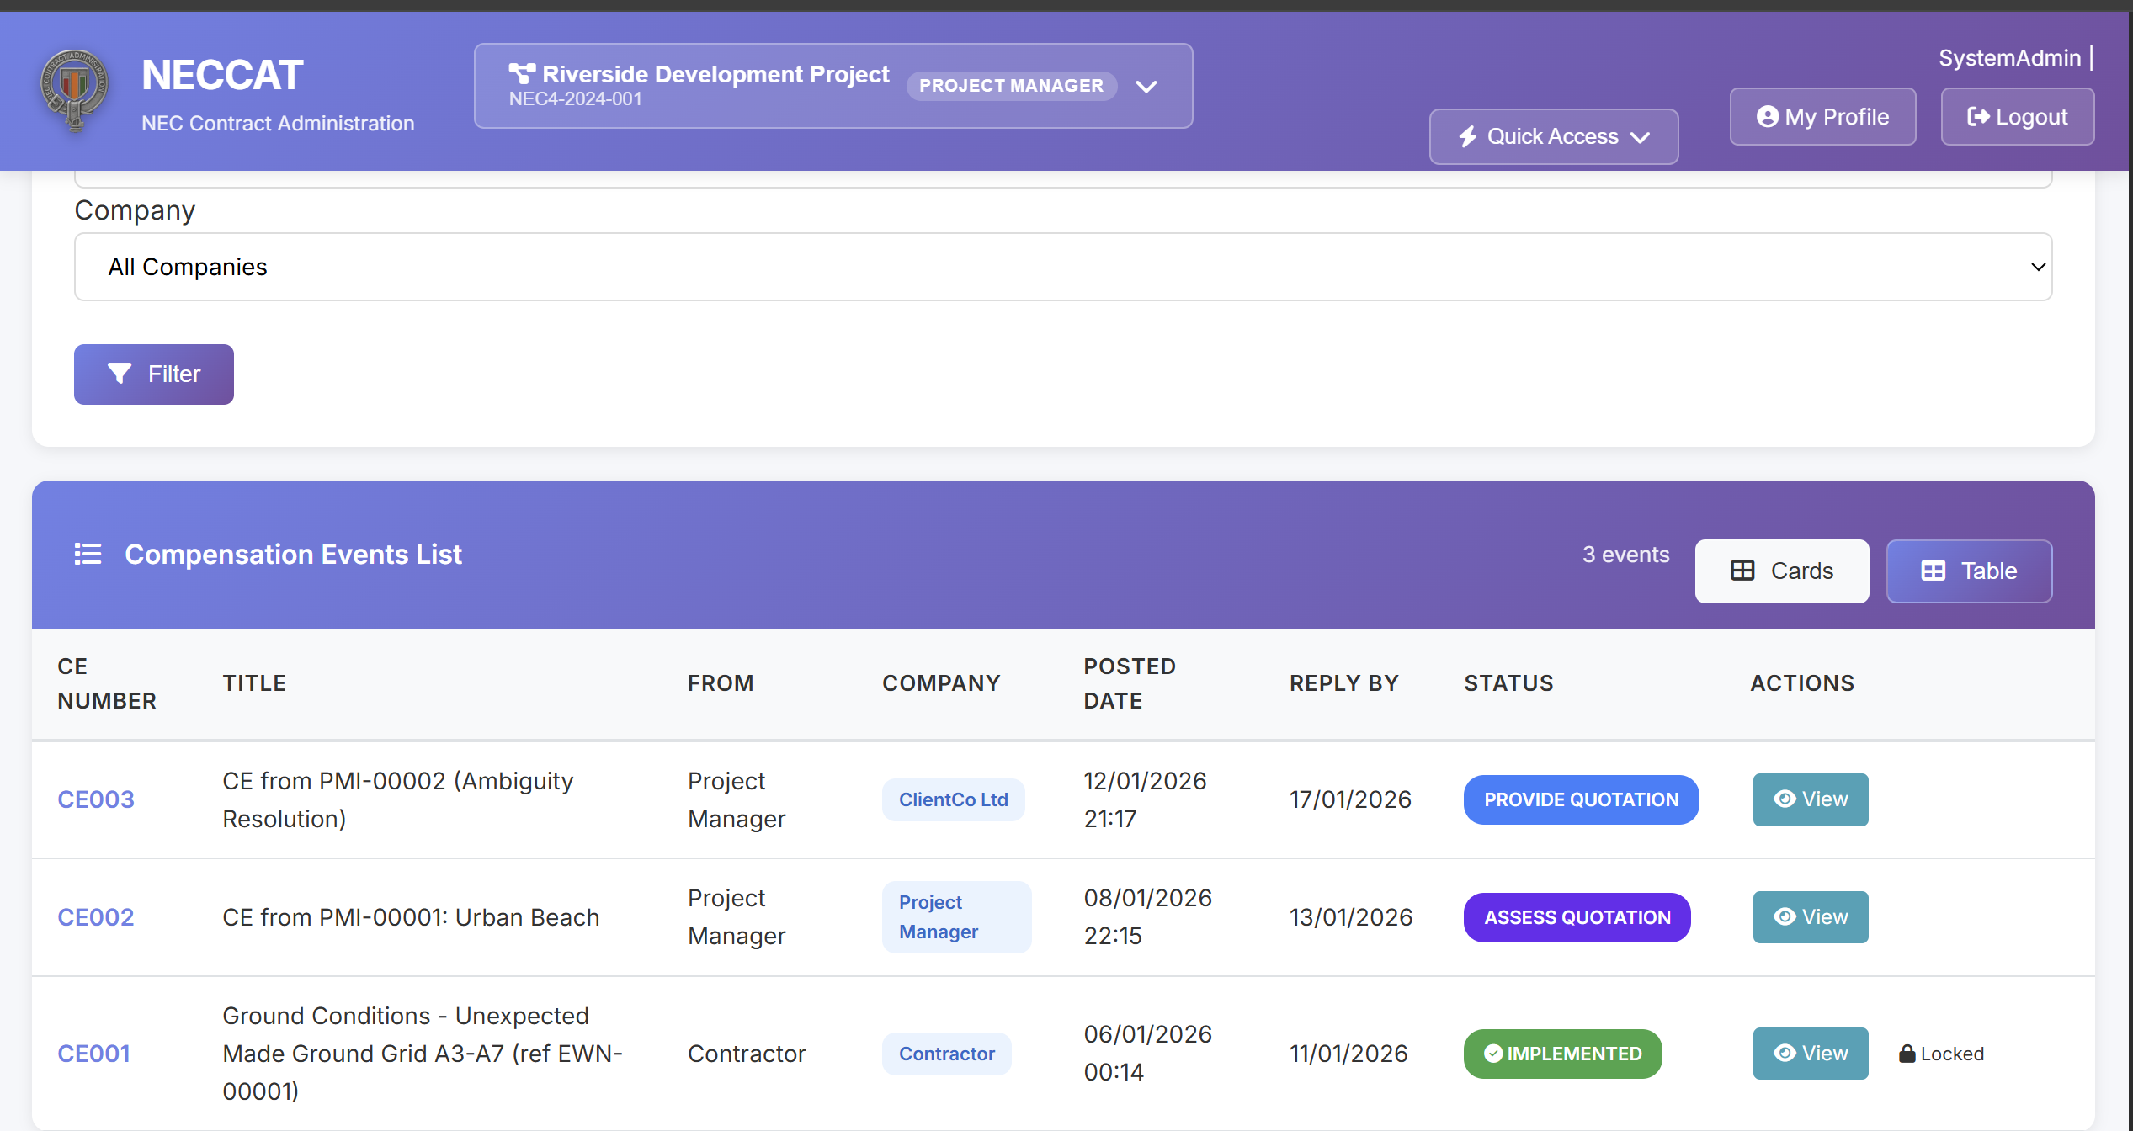This screenshot has height=1131, width=2133.
Task: Click the Posted Date column header
Action: click(x=1129, y=683)
